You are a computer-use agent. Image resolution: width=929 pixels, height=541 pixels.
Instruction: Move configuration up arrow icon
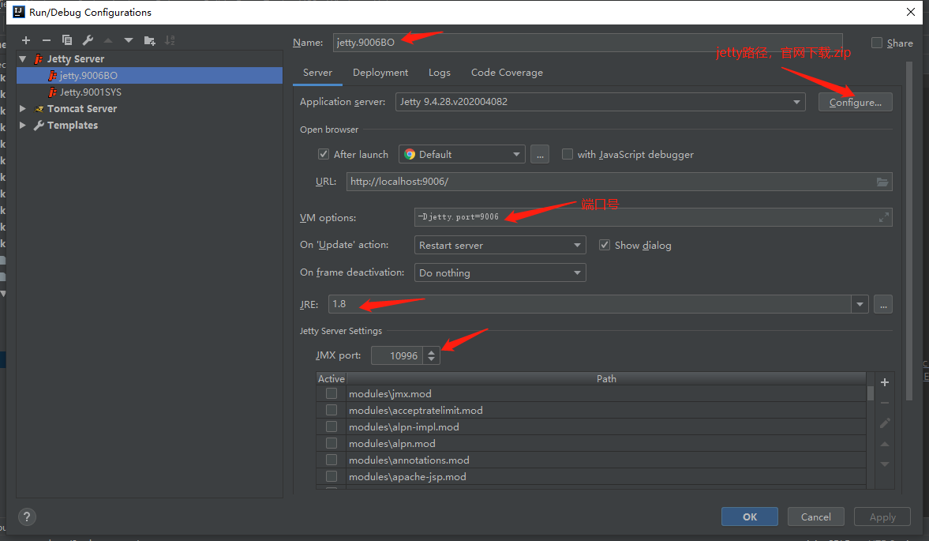pyautogui.click(x=108, y=40)
